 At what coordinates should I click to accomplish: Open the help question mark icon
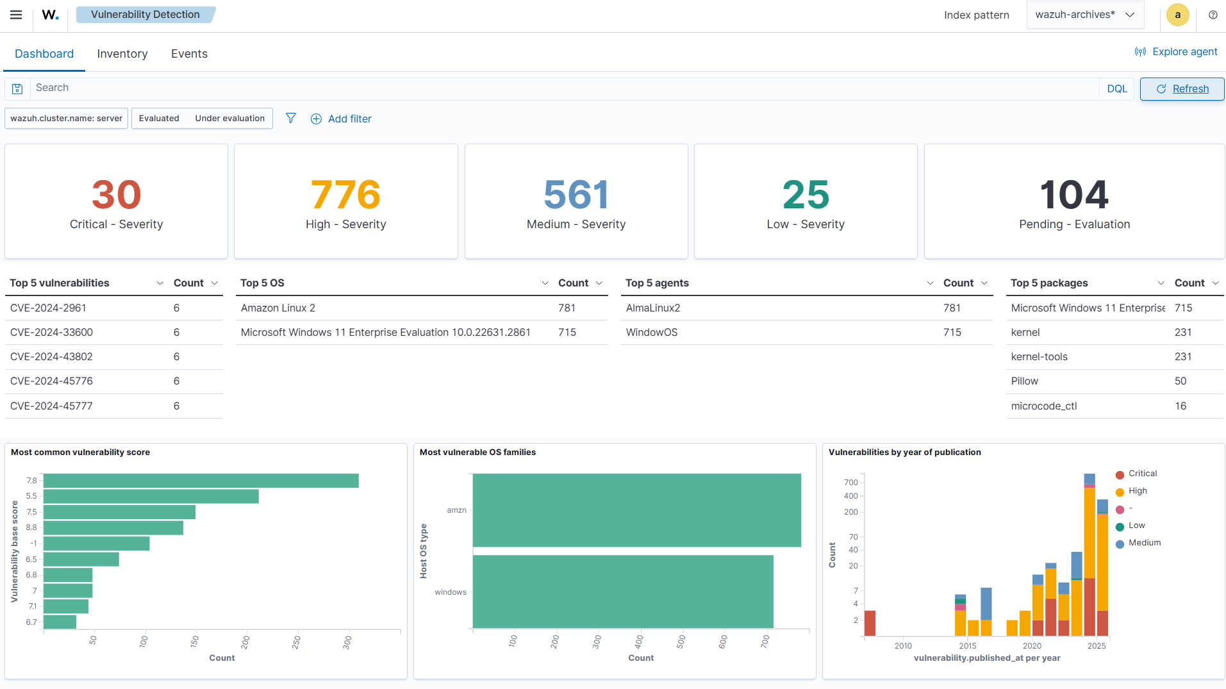[x=1213, y=15]
